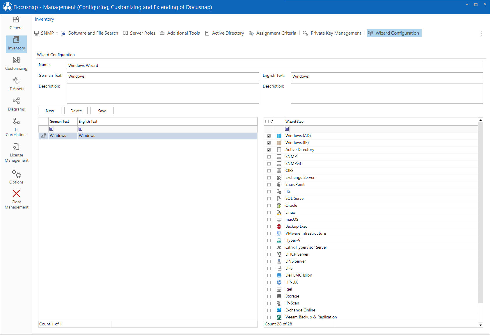490x335 pixels.
Task: Open the IT Correlations section
Action: click(16, 127)
